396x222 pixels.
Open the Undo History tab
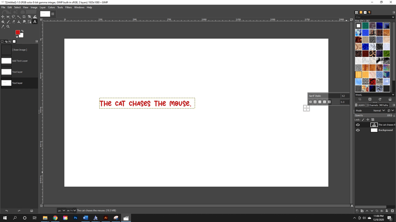(10, 41)
